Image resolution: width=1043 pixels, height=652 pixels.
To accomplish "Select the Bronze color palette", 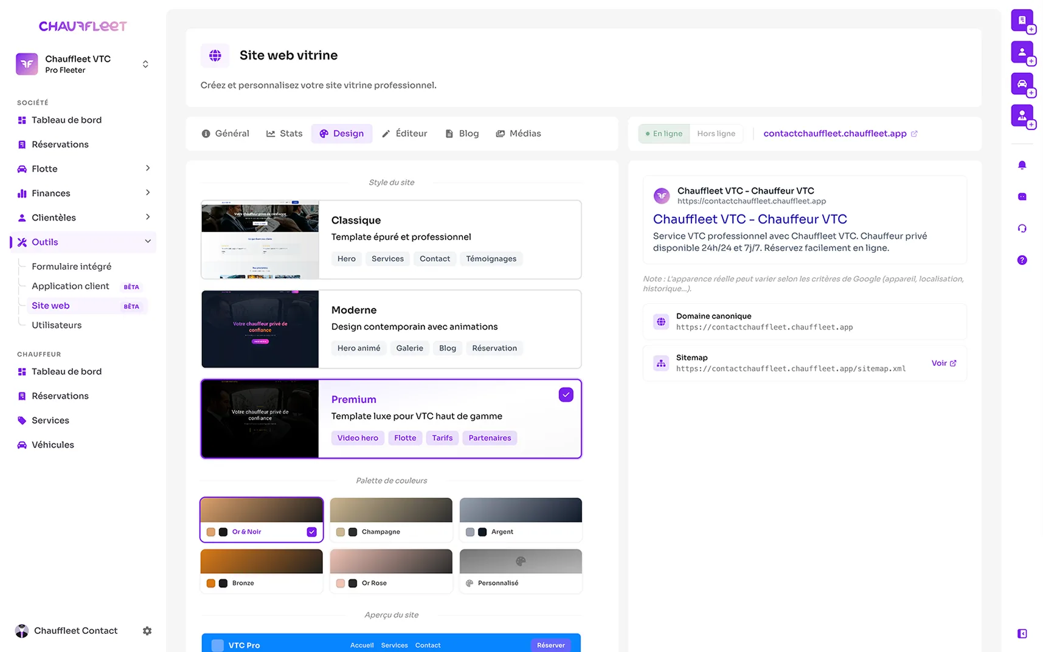I will 262,571.
